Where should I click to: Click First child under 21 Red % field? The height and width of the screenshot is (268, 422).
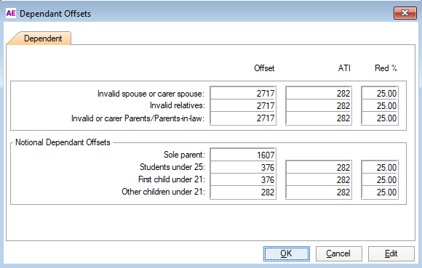click(x=380, y=179)
